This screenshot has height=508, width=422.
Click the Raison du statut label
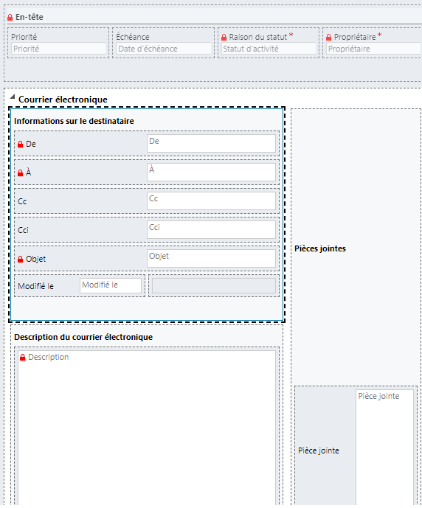pyautogui.click(x=258, y=37)
